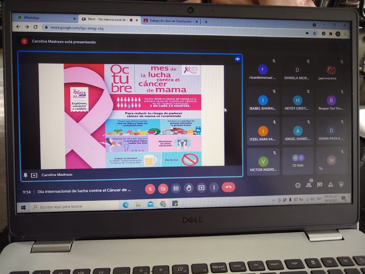Viewport: 365px width, 274px height.
Task: Open Chrome profile avatar M
Action: [338, 34]
